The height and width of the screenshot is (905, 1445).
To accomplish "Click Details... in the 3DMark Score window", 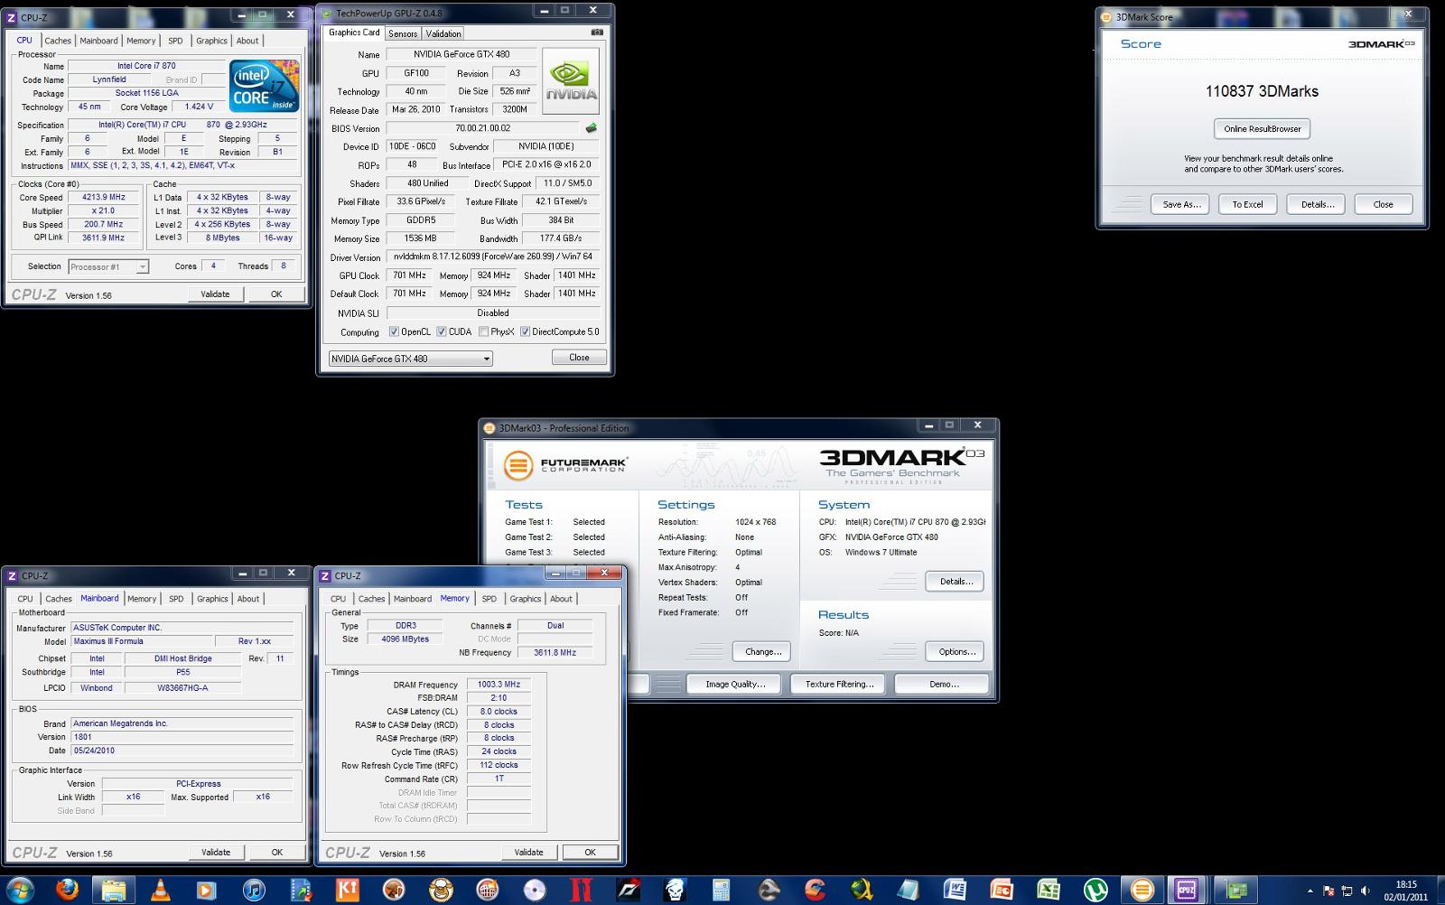I will (x=1317, y=204).
